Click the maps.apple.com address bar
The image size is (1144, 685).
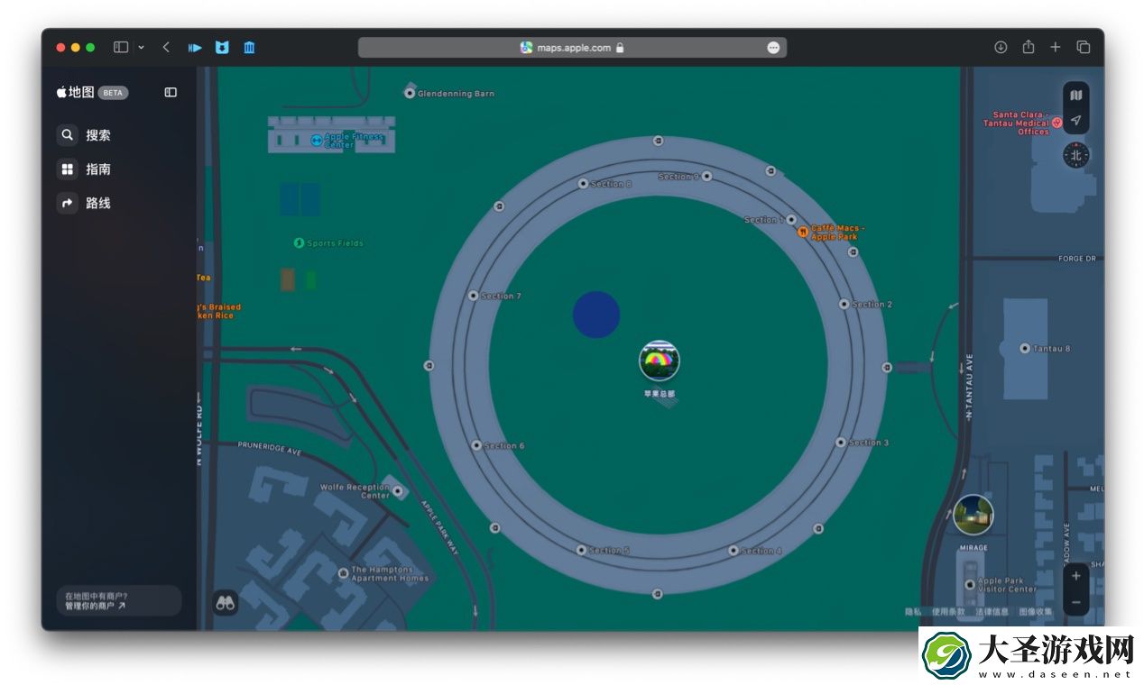(572, 48)
